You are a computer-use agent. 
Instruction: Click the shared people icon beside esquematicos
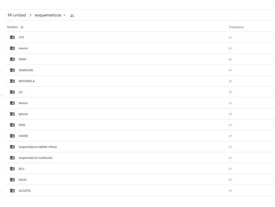pos(72,15)
